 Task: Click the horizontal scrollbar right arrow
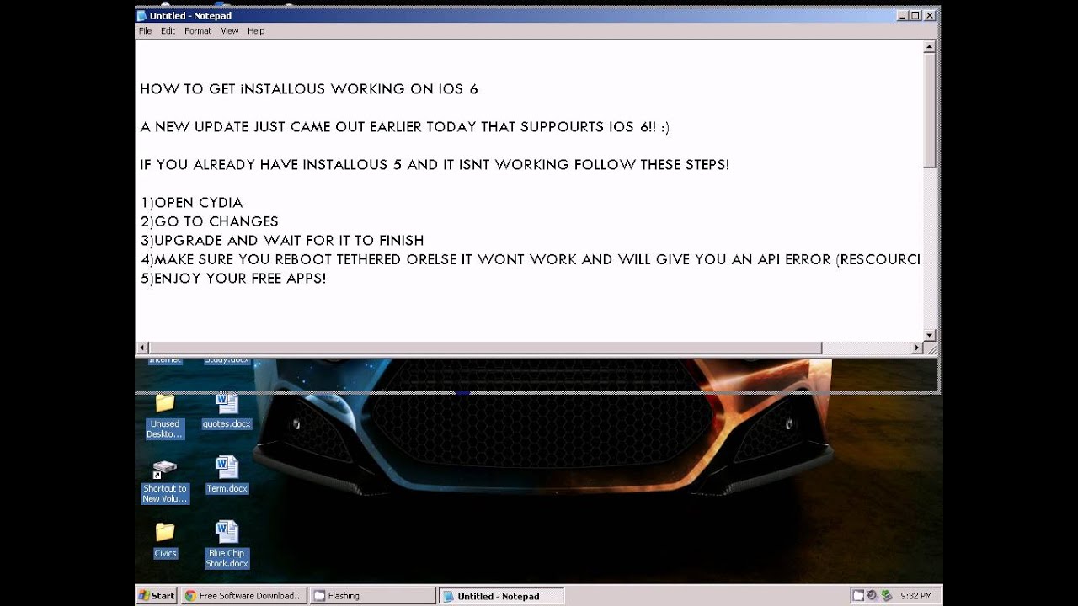[917, 348]
